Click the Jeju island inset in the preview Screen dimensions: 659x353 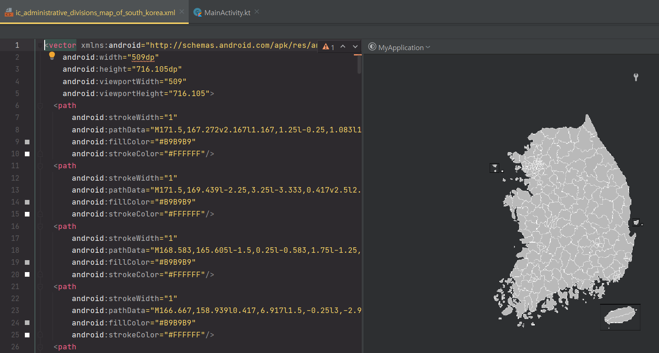tap(620, 317)
